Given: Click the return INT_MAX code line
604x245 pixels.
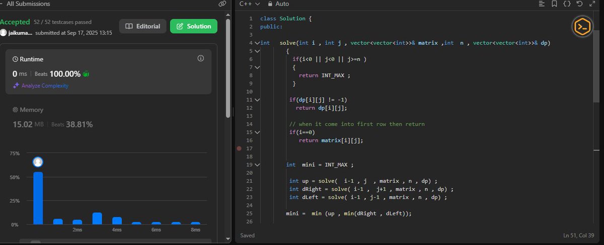Looking at the screenshot, I should pos(324,75).
